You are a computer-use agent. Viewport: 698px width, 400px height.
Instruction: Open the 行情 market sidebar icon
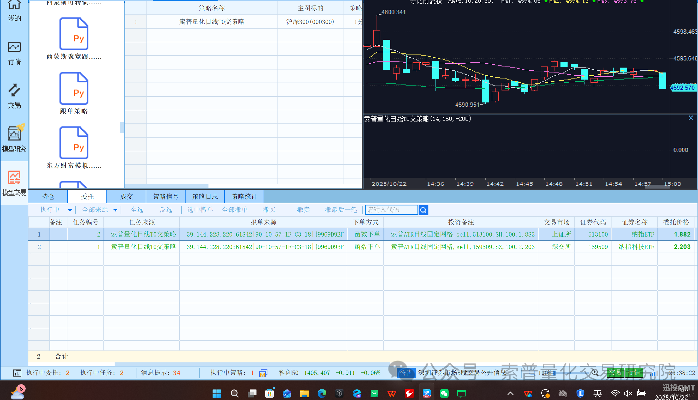click(x=14, y=53)
